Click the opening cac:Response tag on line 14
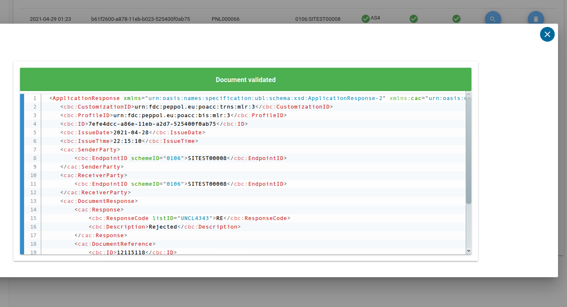The width and height of the screenshot is (567, 307). (x=99, y=210)
